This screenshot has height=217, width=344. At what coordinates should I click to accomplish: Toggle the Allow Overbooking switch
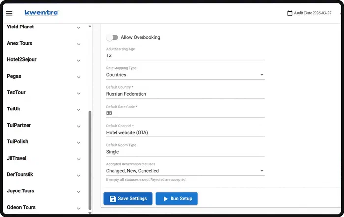click(x=112, y=37)
